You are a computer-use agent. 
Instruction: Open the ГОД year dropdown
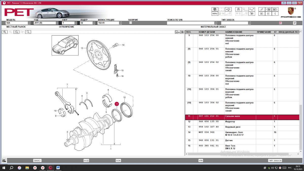[x=57, y=23]
